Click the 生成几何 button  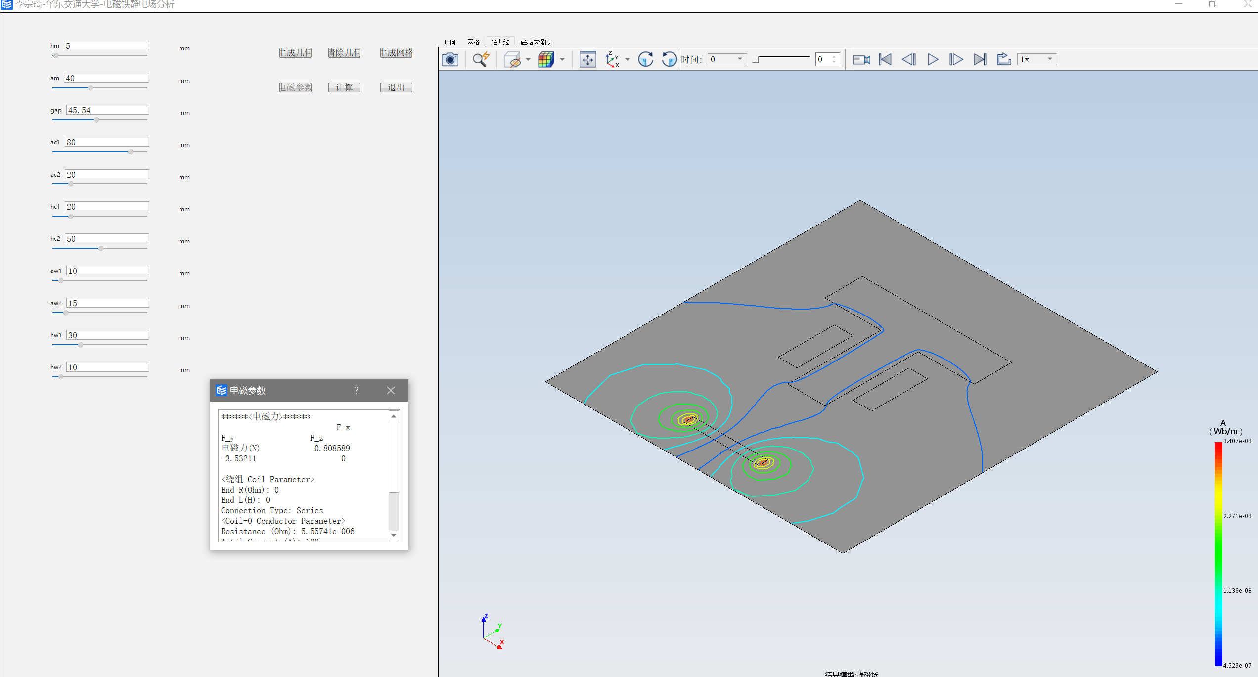(295, 53)
